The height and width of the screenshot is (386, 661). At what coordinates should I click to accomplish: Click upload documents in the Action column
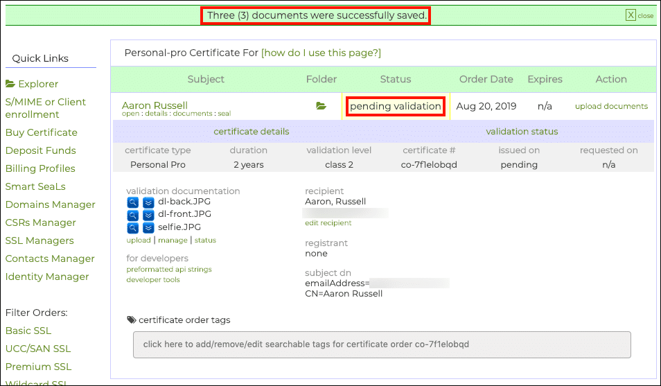(611, 106)
